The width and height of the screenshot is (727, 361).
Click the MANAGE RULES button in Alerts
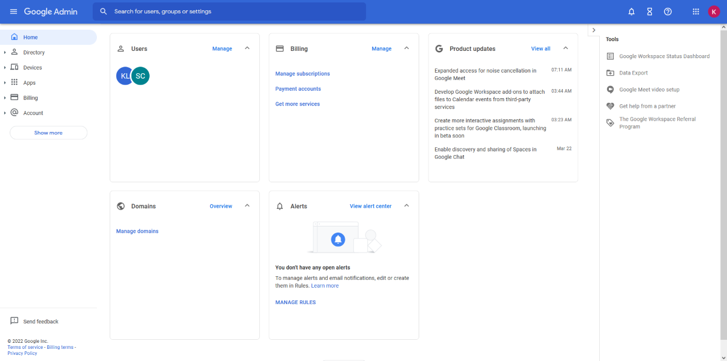[x=296, y=302]
